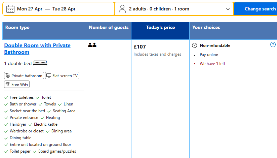
Task: Click the calendar icon beside check-in date
Action: tap(10, 9)
